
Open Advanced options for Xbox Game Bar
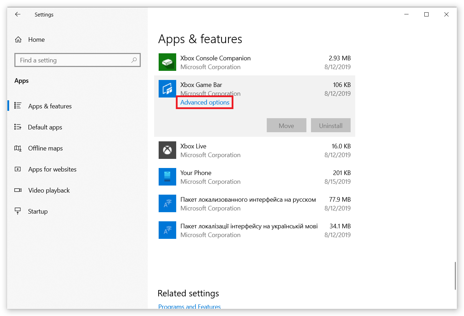(x=205, y=102)
